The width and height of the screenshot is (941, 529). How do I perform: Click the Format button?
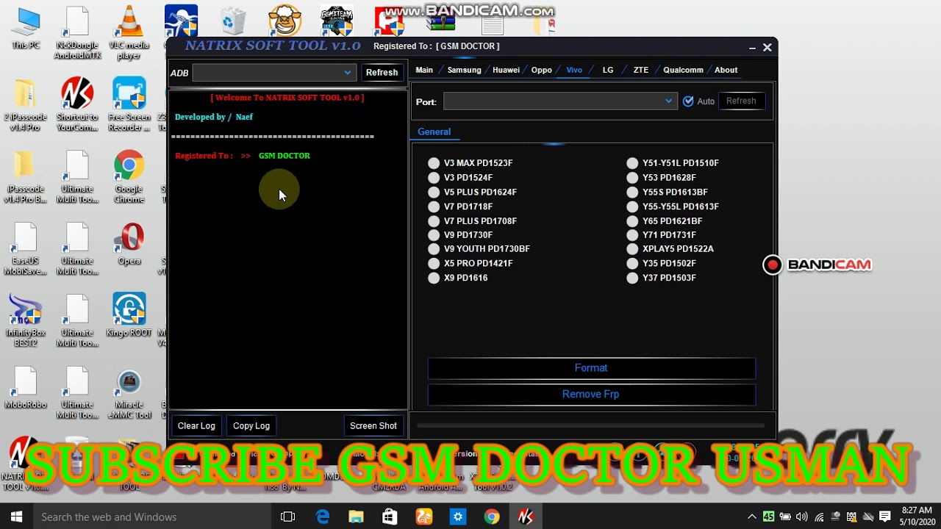591,368
